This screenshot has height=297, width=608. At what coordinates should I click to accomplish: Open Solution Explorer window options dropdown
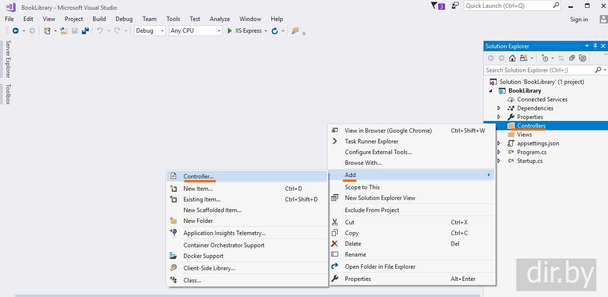587,46
